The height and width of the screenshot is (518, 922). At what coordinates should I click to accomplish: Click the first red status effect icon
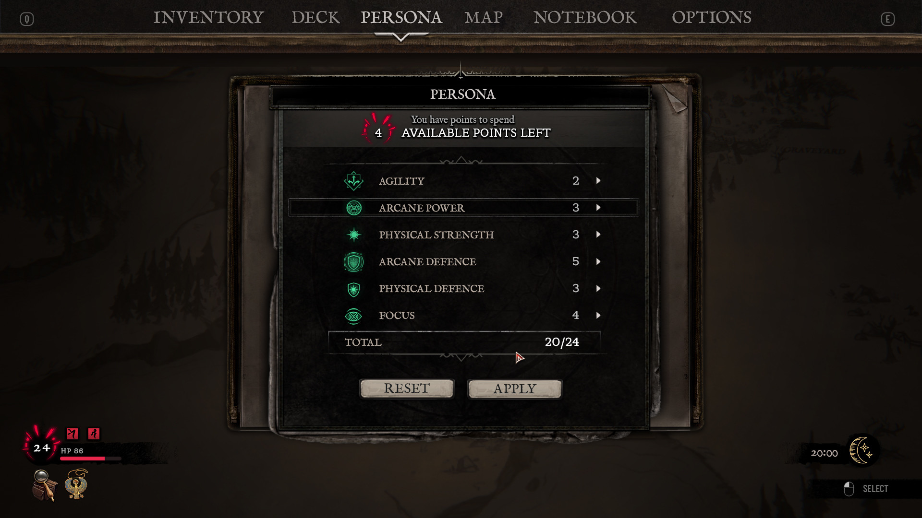click(x=72, y=434)
